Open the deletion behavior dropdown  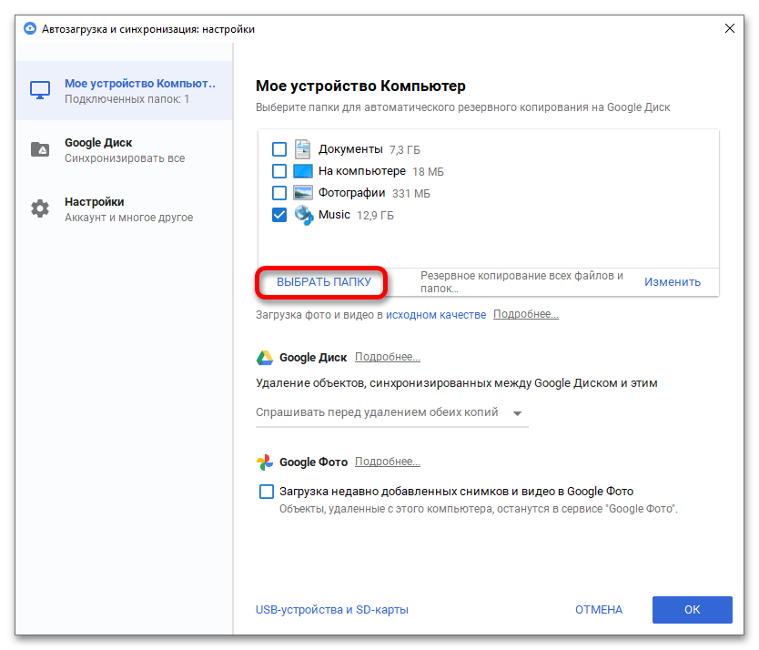point(391,412)
